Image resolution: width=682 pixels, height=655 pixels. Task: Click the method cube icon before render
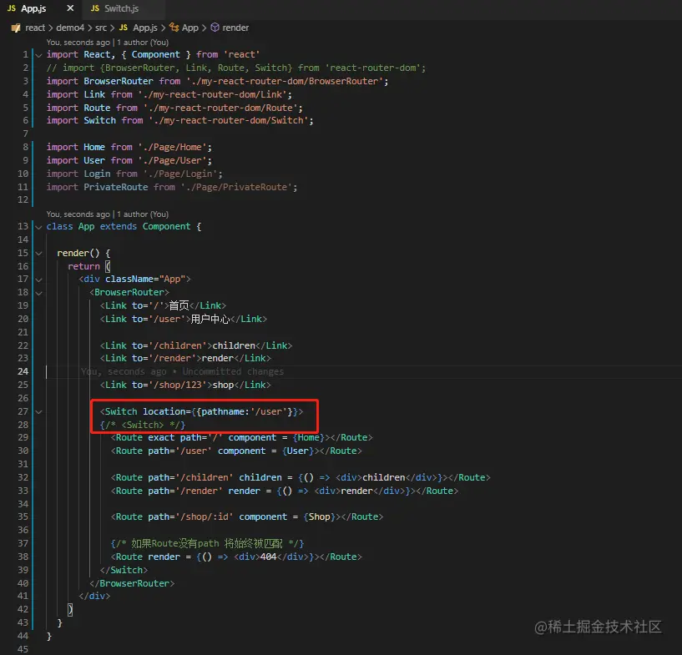pyautogui.click(x=215, y=28)
